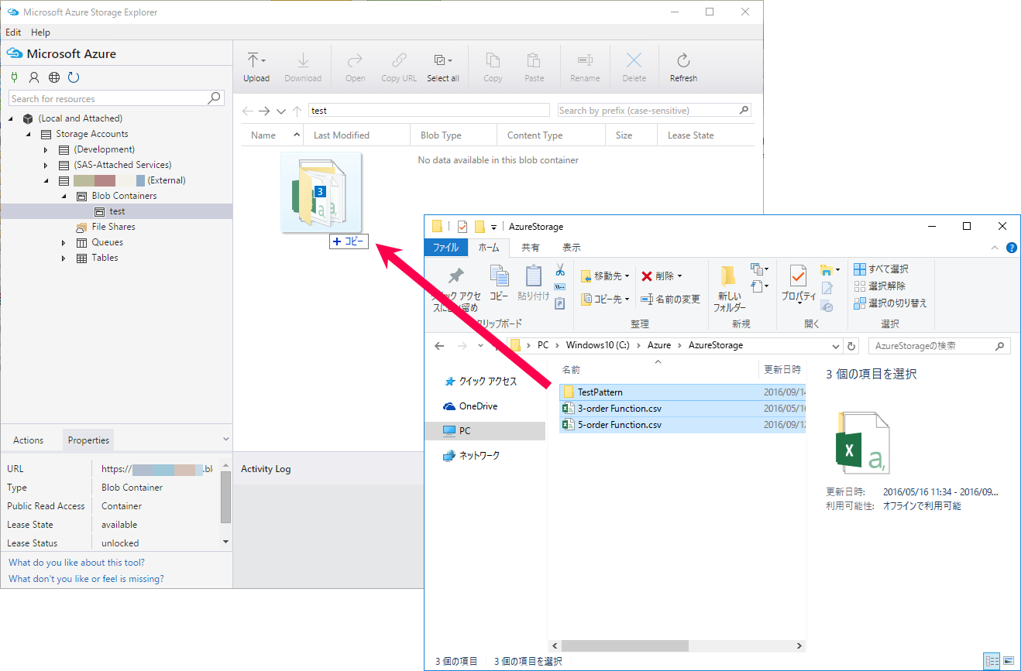The height and width of the screenshot is (671, 1021).
Task: Open account settings person icon
Action: 34,77
